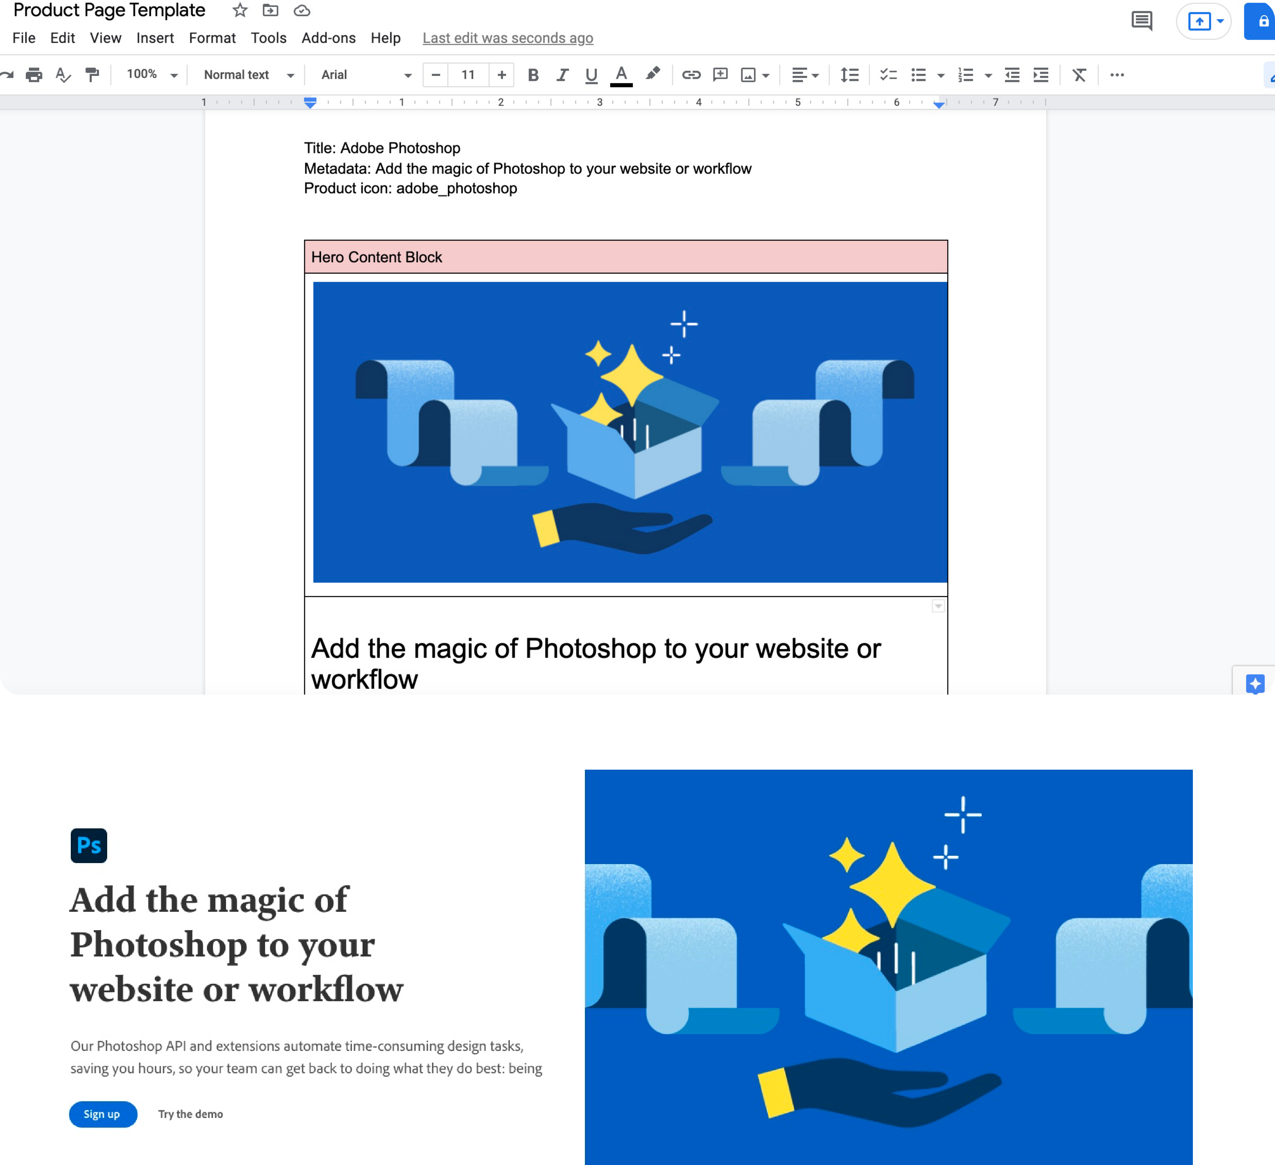
Task: Click the Insert link icon
Action: point(691,75)
